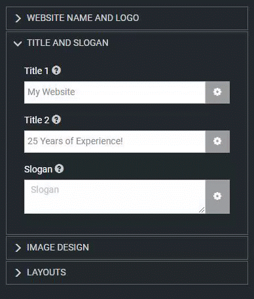Open Slogan help question mark icon

(x=59, y=169)
